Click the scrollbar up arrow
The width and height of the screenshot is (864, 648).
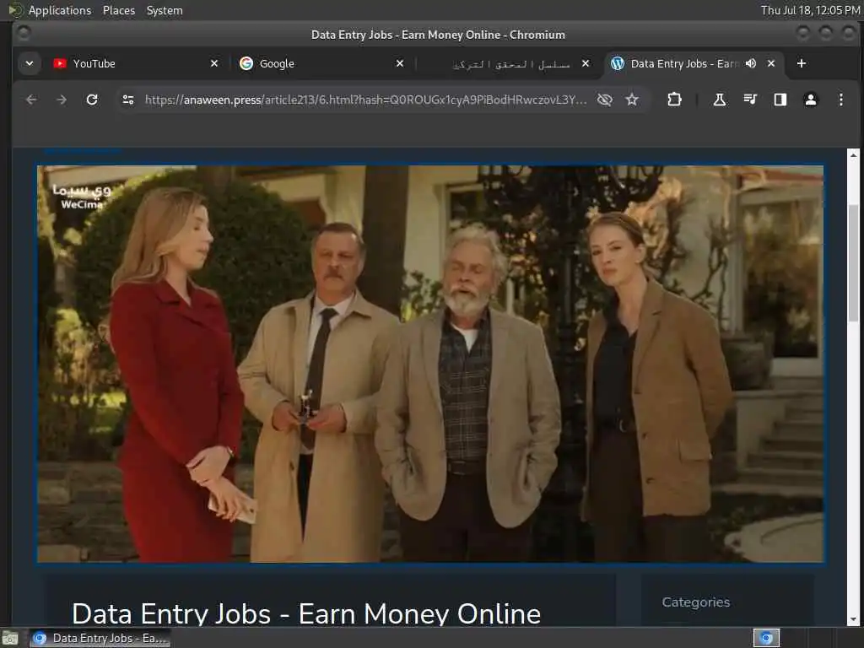(x=854, y=154)
